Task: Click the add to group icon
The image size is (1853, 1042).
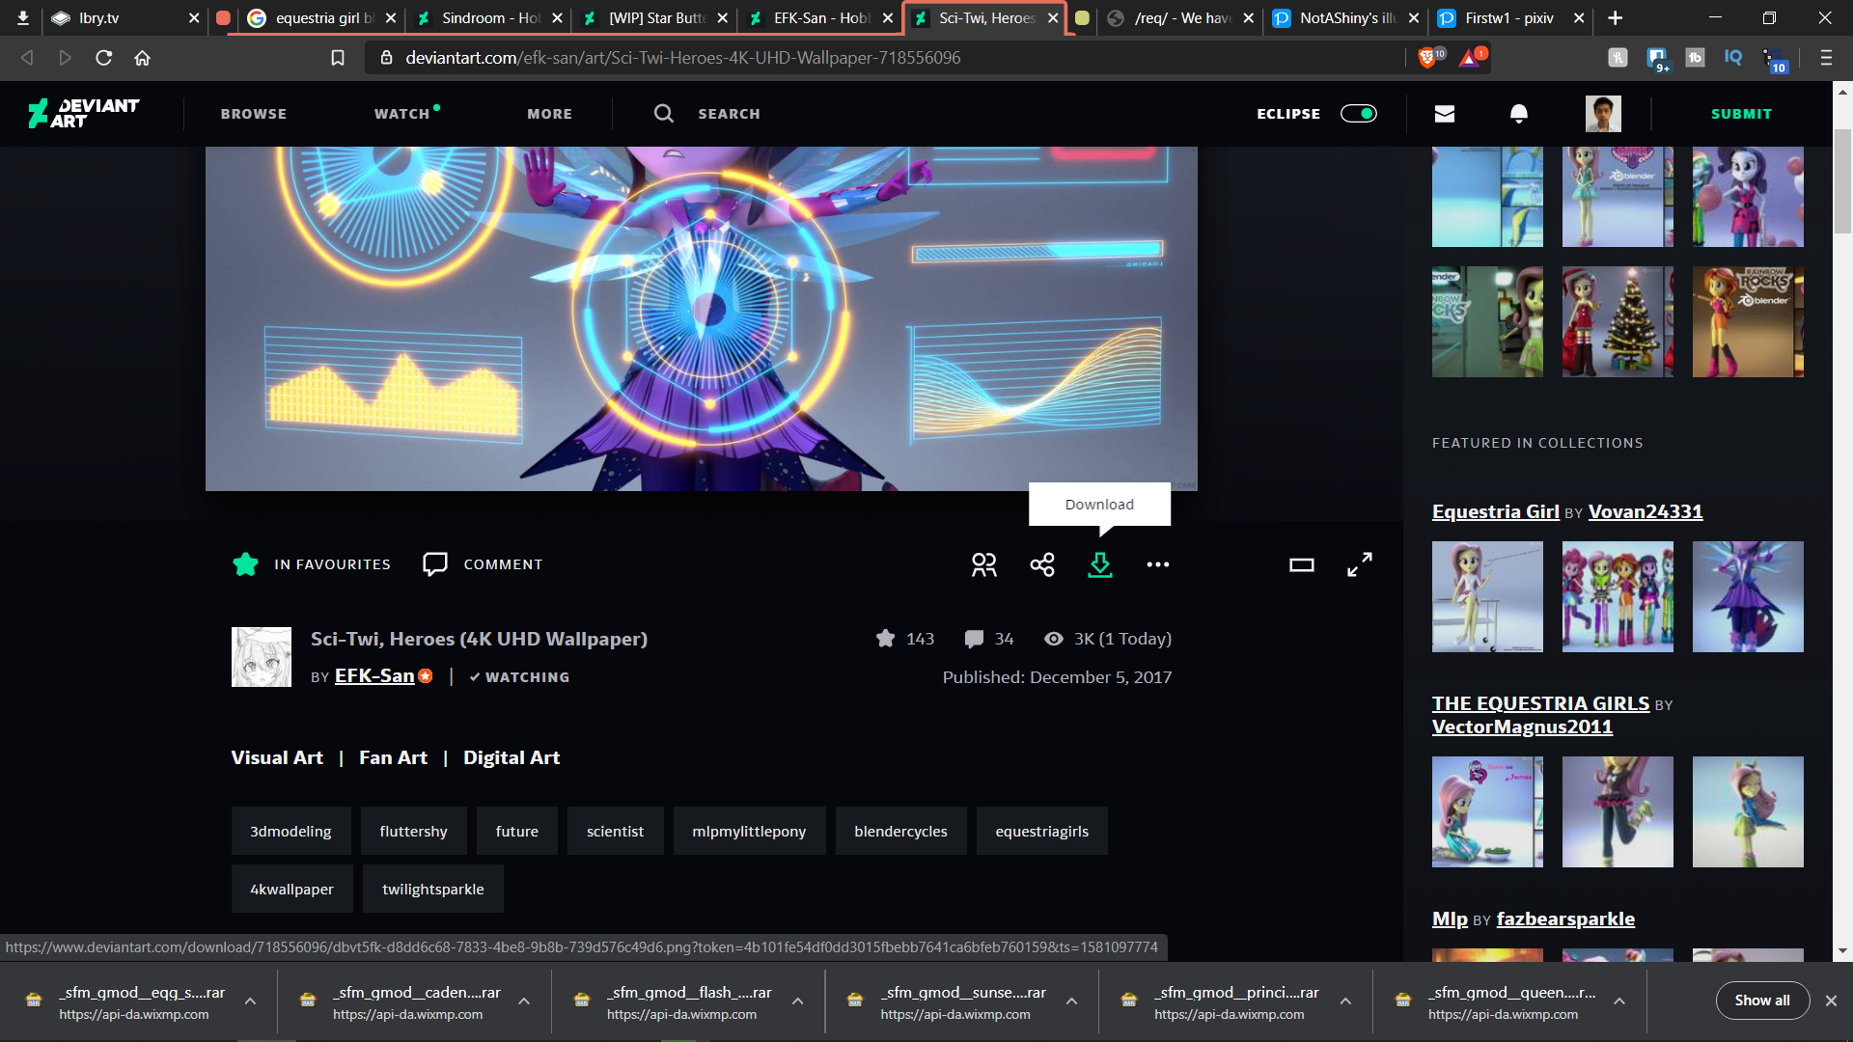Action: [984, 564]
